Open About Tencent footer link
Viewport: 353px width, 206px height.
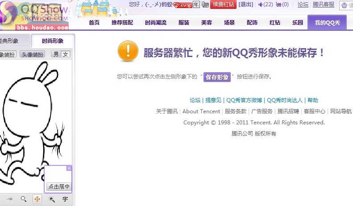[201, 111]
